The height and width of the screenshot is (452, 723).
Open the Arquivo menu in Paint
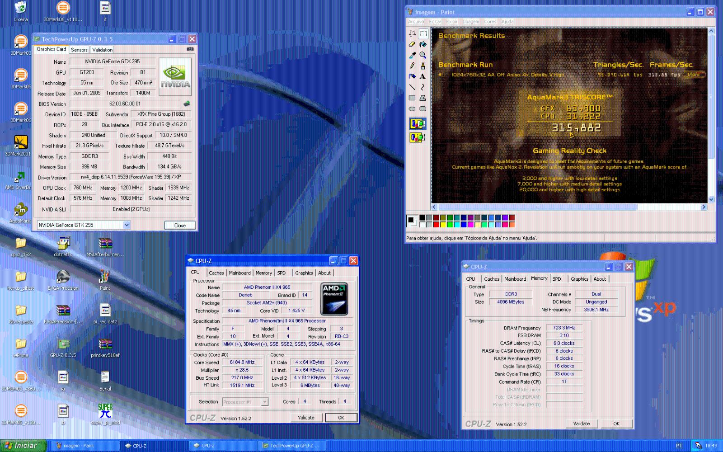point(416,22)
